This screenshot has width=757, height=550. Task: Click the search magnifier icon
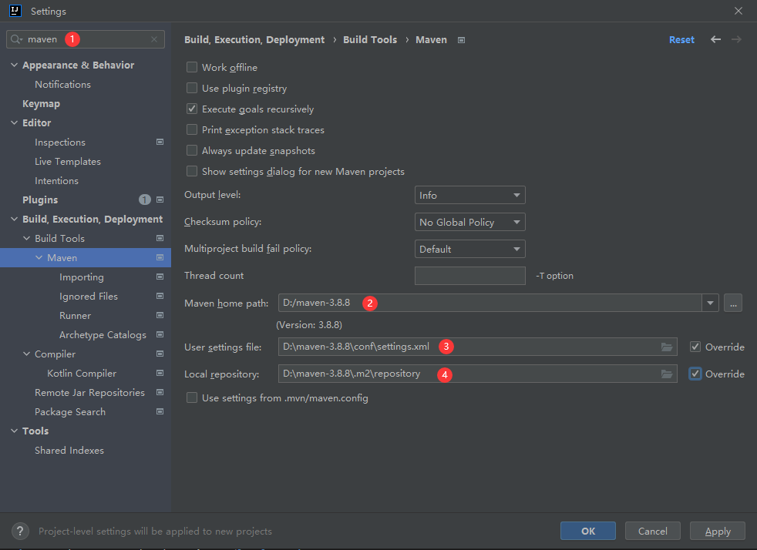16,39
